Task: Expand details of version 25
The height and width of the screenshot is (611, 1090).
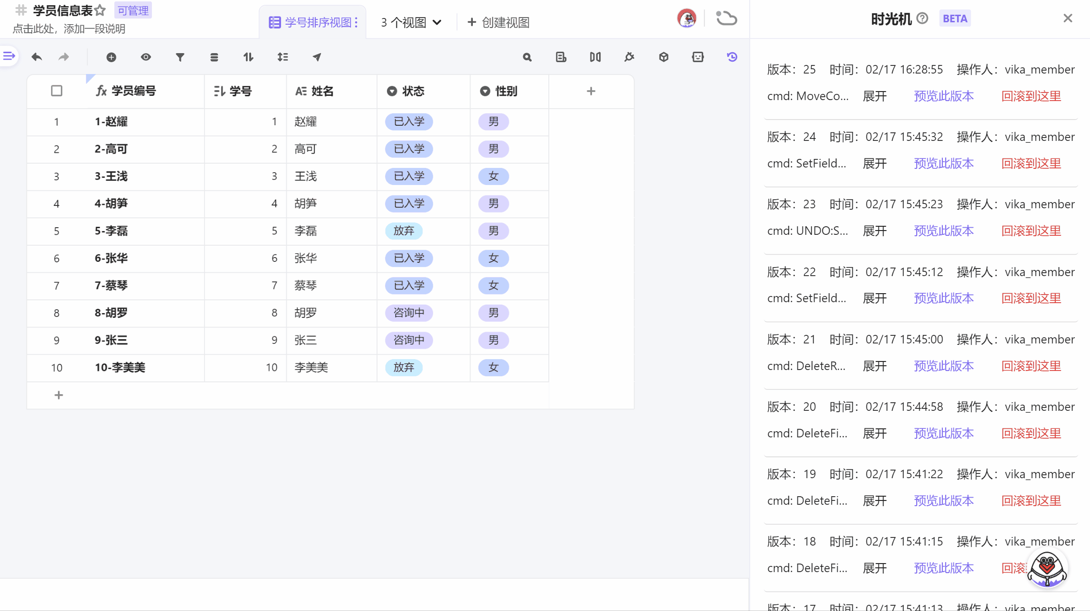Action: pos(874,96)
